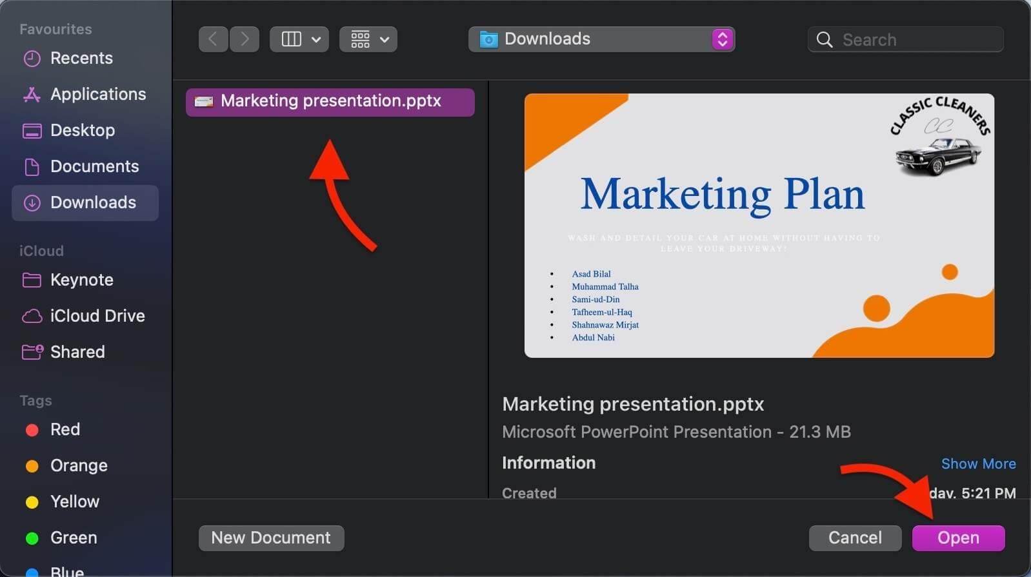Open Shared in the sidebar
This screenshot has height=577, width=1031.
pyautogui.click(x=85, y=352)
